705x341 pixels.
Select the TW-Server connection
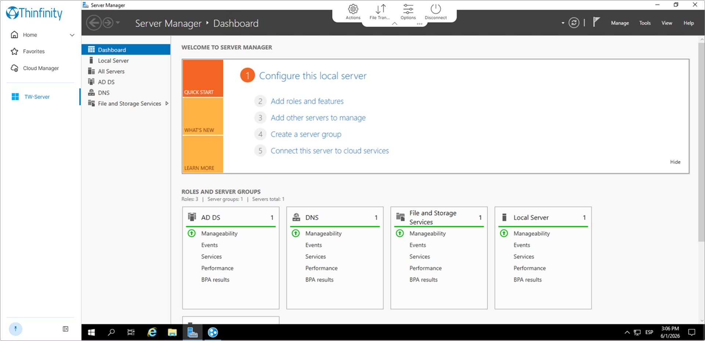coord(37,97)
